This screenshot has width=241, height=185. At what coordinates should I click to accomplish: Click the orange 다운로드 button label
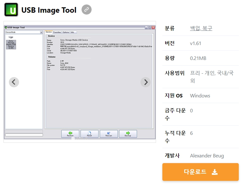click(195, 172)
